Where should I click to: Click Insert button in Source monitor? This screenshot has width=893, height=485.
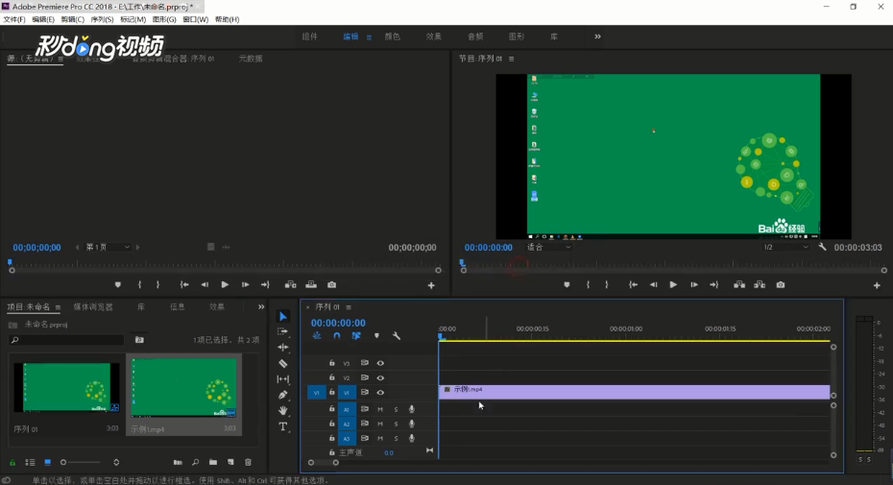290,284
